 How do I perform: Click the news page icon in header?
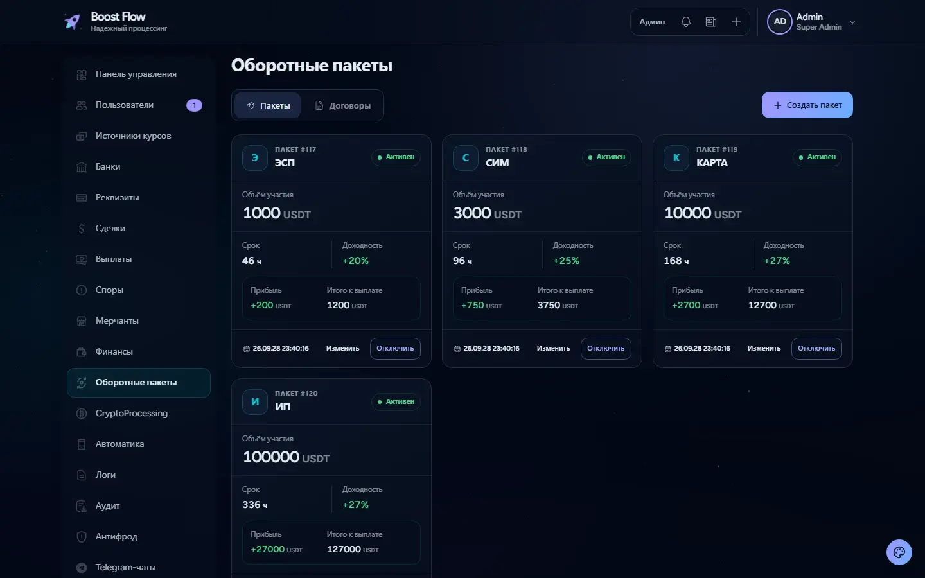point(711,22)
